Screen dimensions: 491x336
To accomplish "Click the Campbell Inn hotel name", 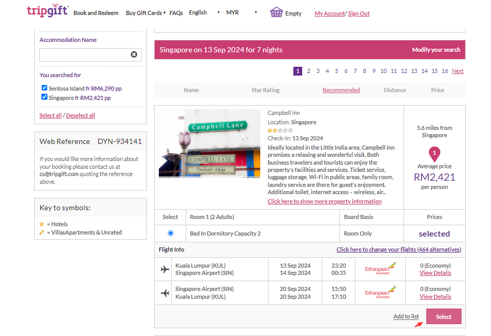I will [x=284, y=113].
